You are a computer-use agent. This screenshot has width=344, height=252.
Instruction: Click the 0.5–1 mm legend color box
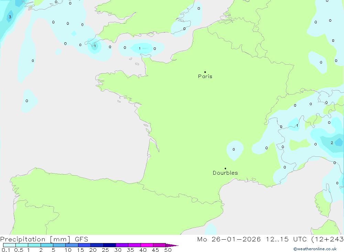pyautogui.click(x=22, y=245)
